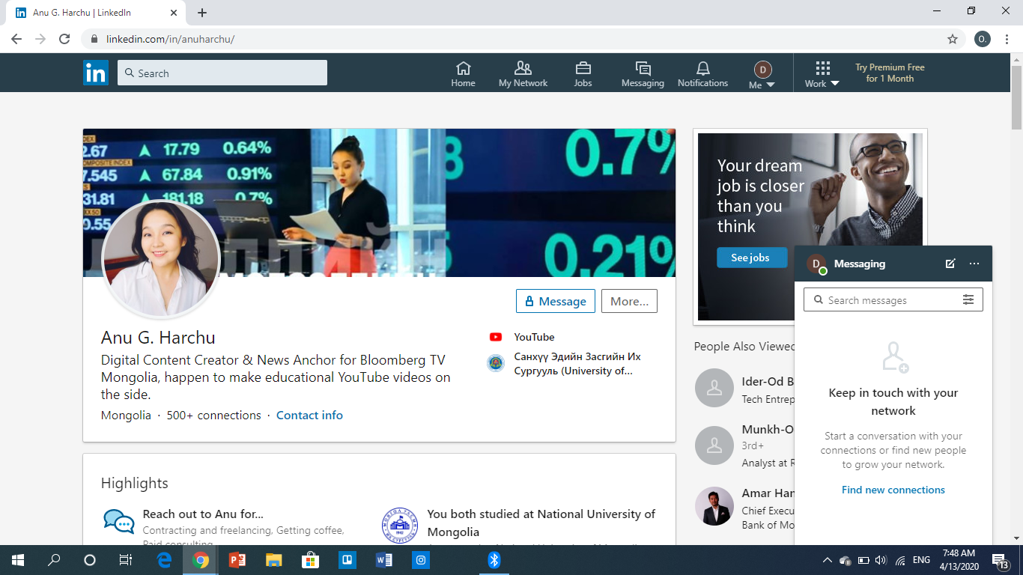Click the Anu G. Harchu browser tab
1023x575 pixels.
point(97,13)
